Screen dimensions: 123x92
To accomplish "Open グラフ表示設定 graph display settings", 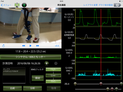I will coord(106,5).
